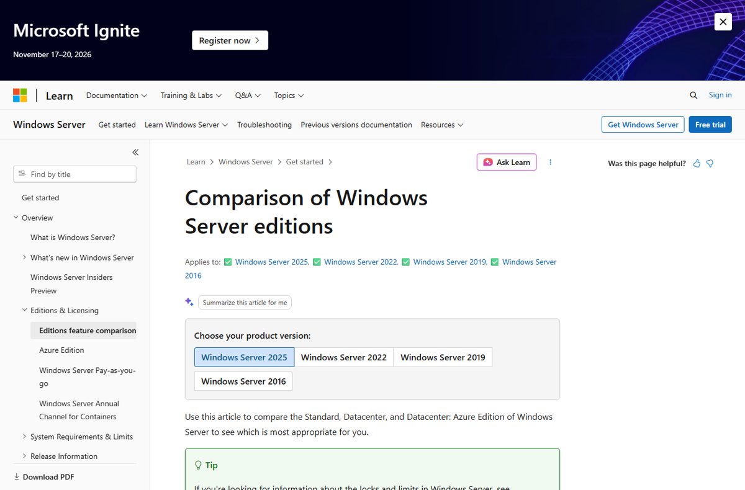Viewport: 745px width, 490px height.
Task: Select Windows Server 2025 version tab
Action: 244,357
